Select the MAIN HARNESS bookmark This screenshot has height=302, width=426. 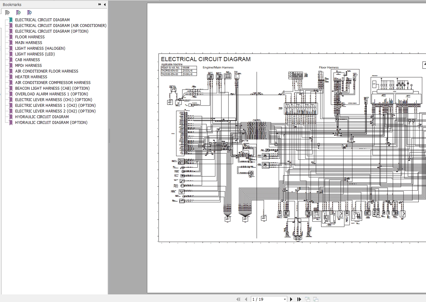29,43
